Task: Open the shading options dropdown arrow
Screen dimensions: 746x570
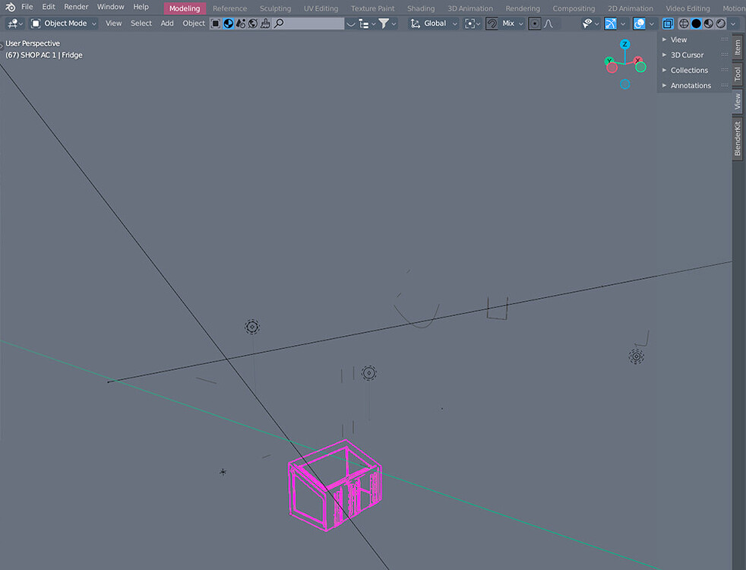Action: coord(733,24)
